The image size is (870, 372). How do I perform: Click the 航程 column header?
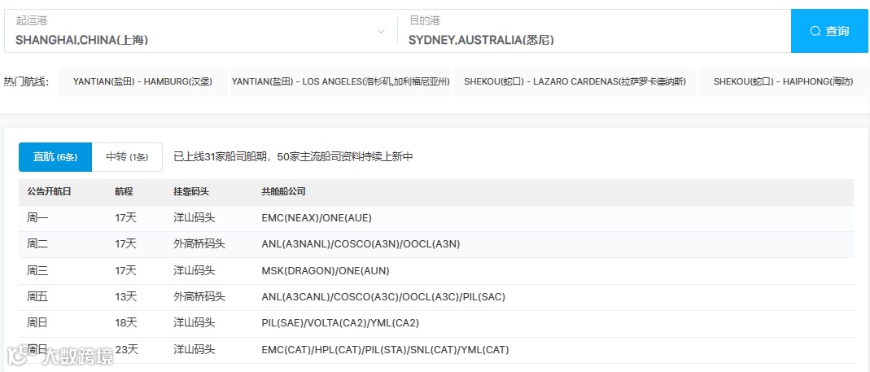[x=124, y=191]
